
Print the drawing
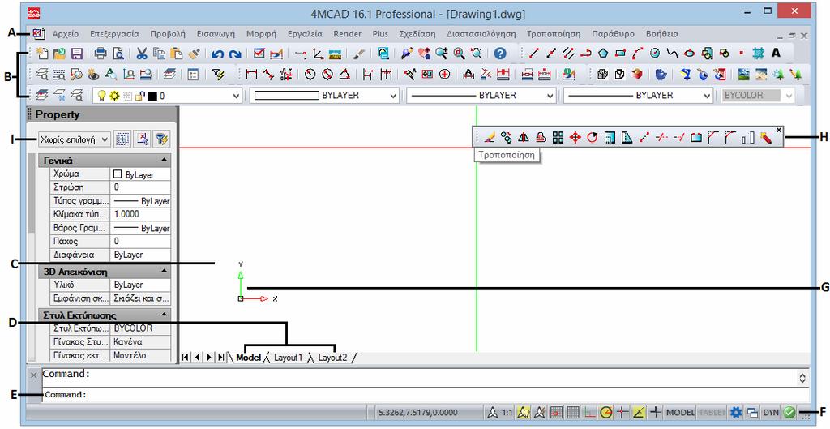click(x=101, y=54)
